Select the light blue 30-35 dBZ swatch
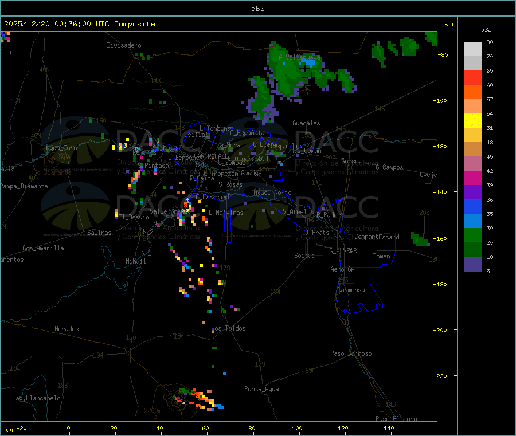This screenshot has width=516, height=436. point(472,221)
